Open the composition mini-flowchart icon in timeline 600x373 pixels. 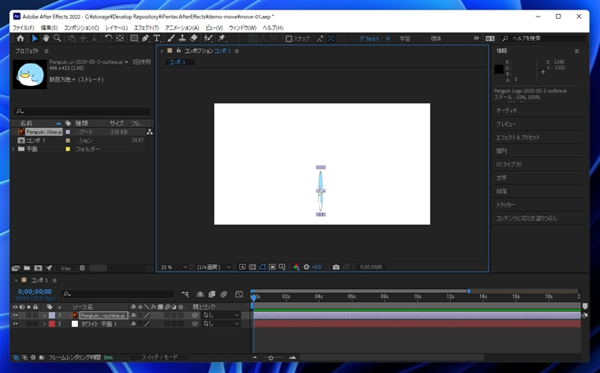click(x=186, y=294)
